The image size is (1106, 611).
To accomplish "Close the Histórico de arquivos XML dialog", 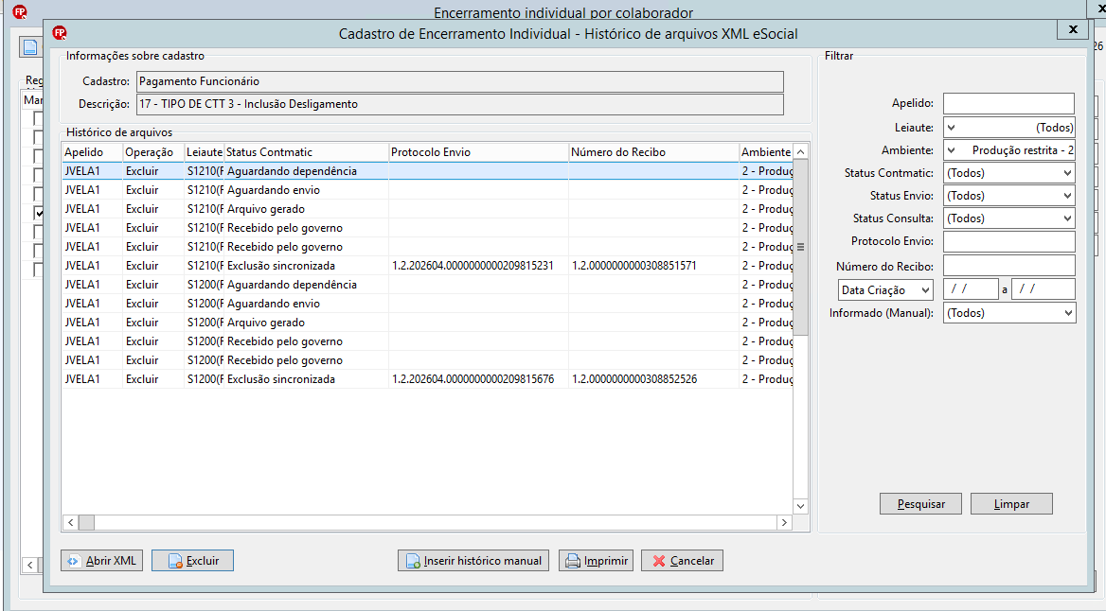I will (x=1073, y=29).
